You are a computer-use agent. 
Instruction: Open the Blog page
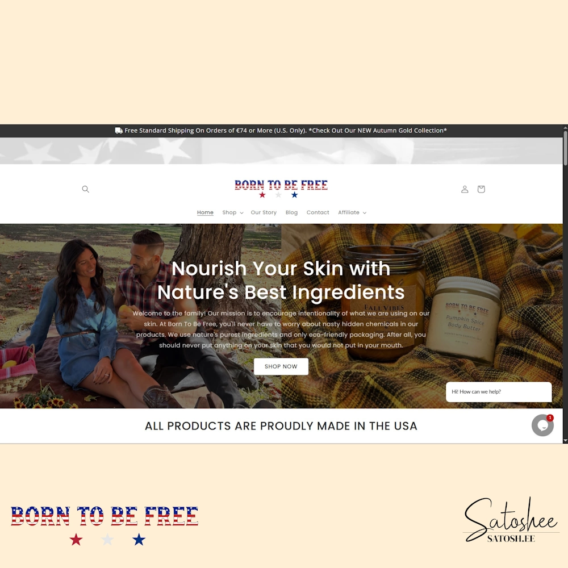coord(291,212)
